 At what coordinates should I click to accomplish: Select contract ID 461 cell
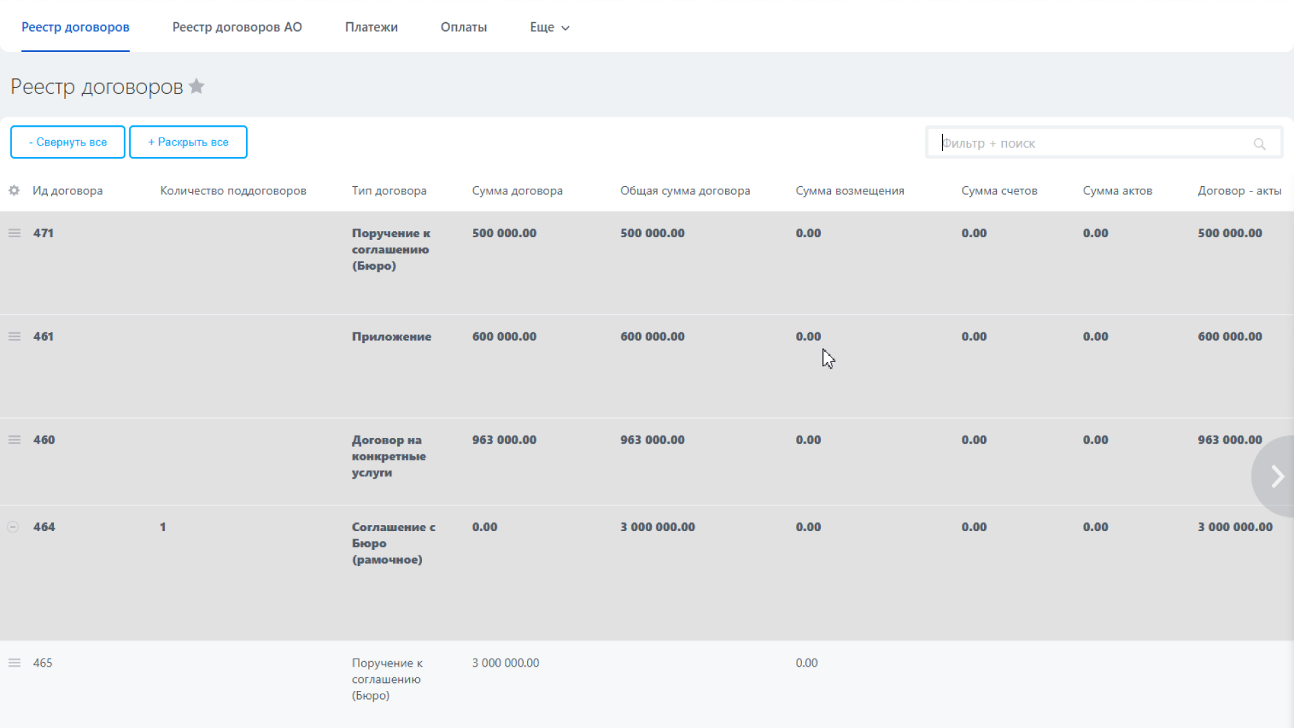pos(43,336)
